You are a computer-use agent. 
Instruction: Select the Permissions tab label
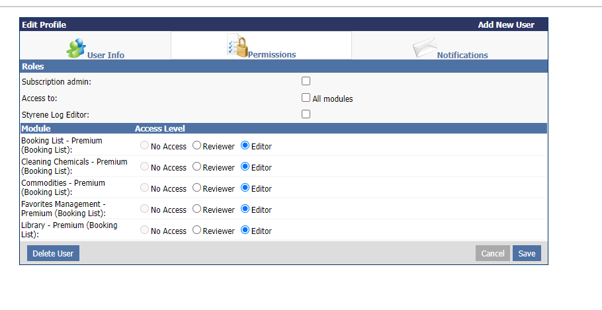pos(272,56)
